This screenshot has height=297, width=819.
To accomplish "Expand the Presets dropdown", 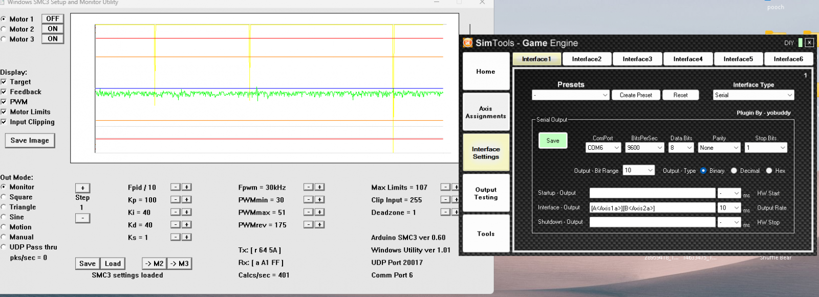I will pos(571,95).
